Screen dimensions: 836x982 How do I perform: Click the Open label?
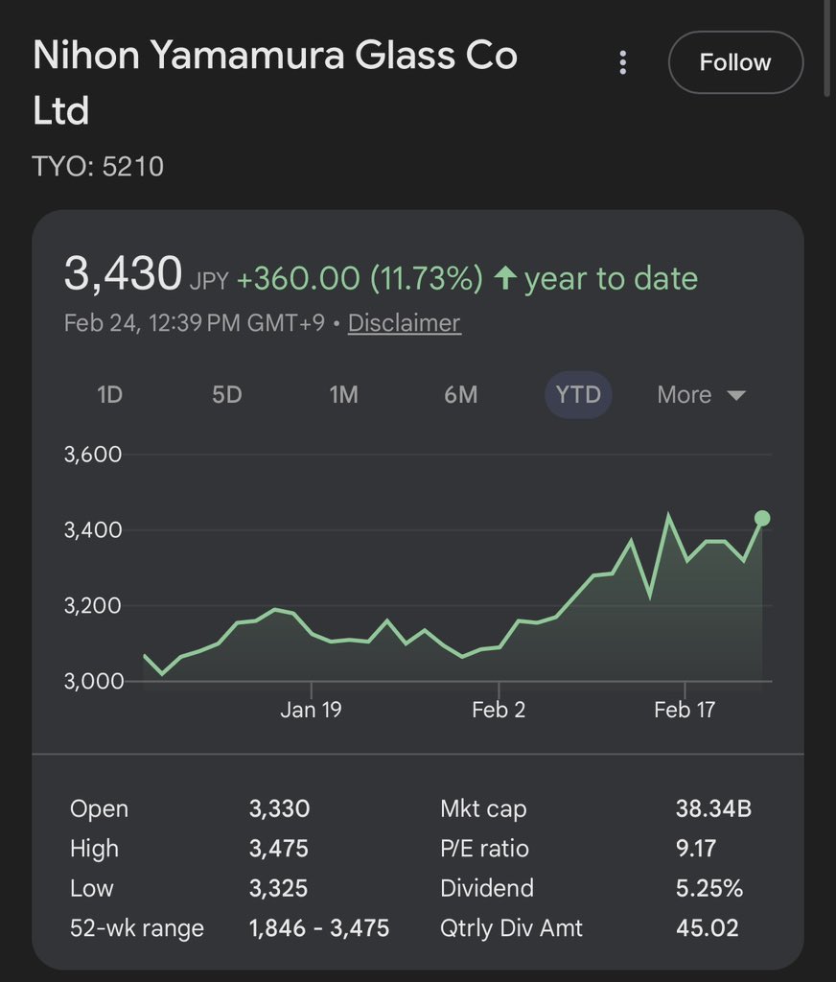(99, 808)
